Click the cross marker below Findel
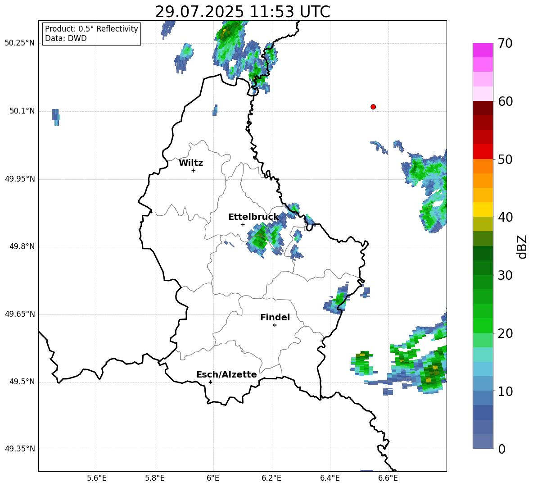 [275, 325]
